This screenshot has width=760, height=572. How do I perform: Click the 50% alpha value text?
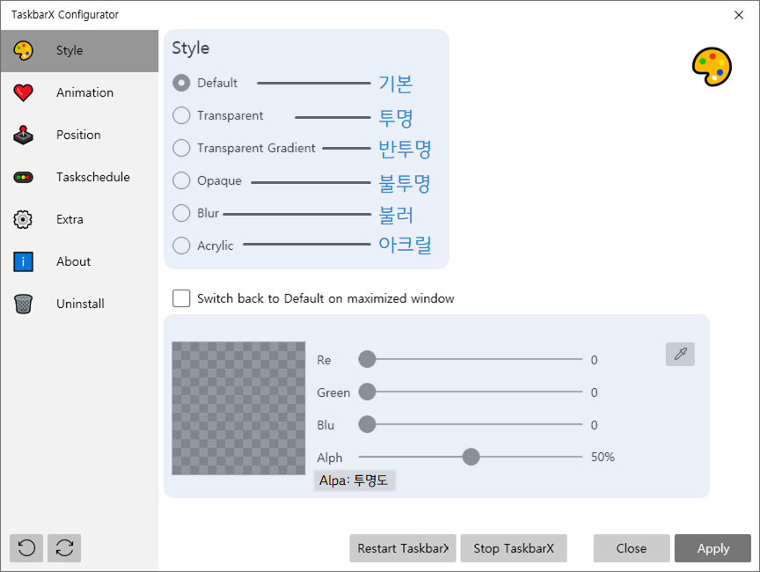(603, 457)
